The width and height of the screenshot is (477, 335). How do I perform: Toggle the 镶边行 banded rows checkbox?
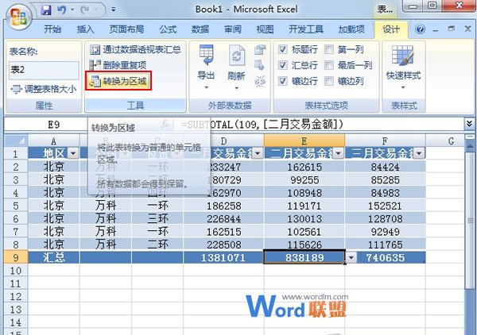tap(282, 81)
